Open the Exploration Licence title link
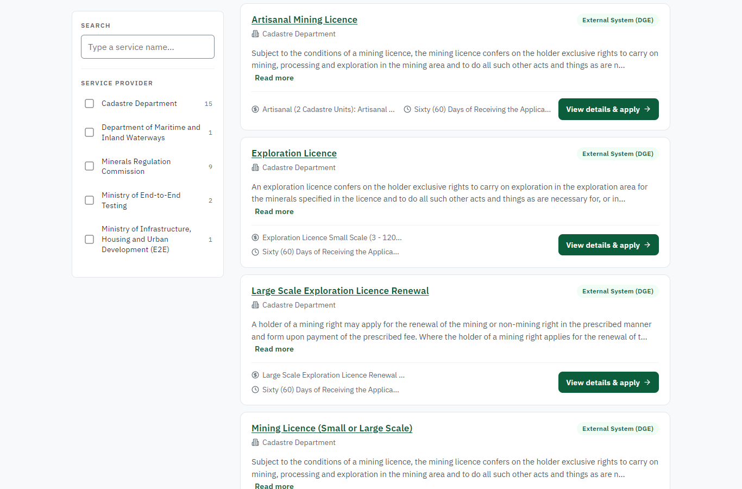The height and width of the screenshot is (489, 742). [x=294, y=153]
